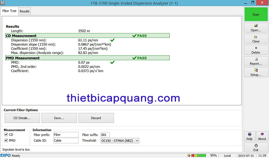Click the 'Injection level is low.' message

pyautogui.click(x=16, y=149)
